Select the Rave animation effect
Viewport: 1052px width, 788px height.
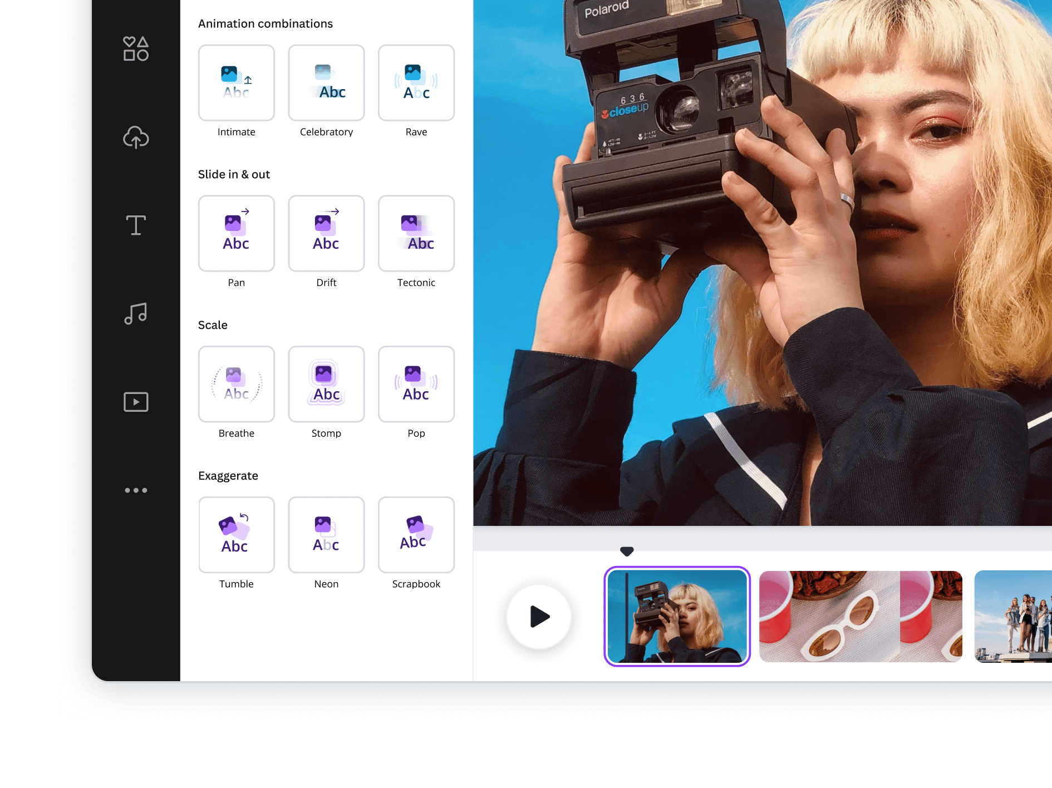point(416,82)
